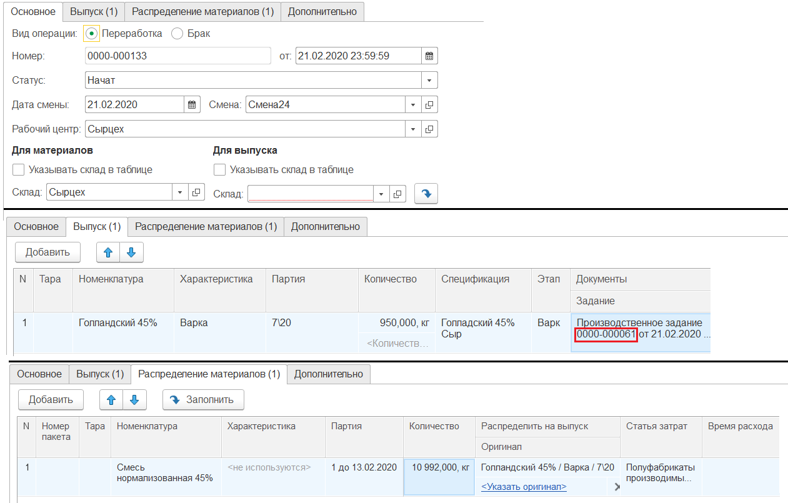Click the Номер field containing 0000-000133

(177, 56)
